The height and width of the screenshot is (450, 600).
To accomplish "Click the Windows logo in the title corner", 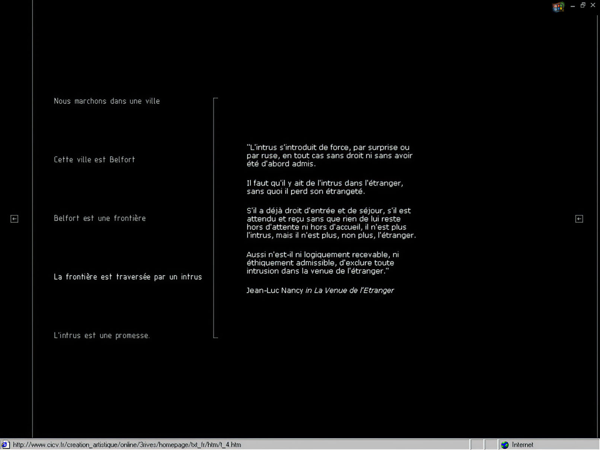I will 558,7.
